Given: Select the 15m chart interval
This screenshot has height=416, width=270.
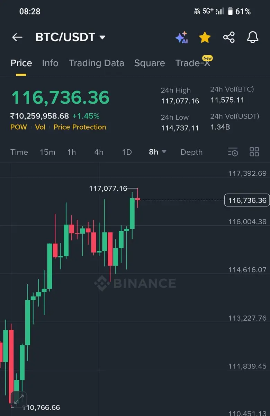Looking at the screenshot, I should pyautogui.click(x=47, y=152).
